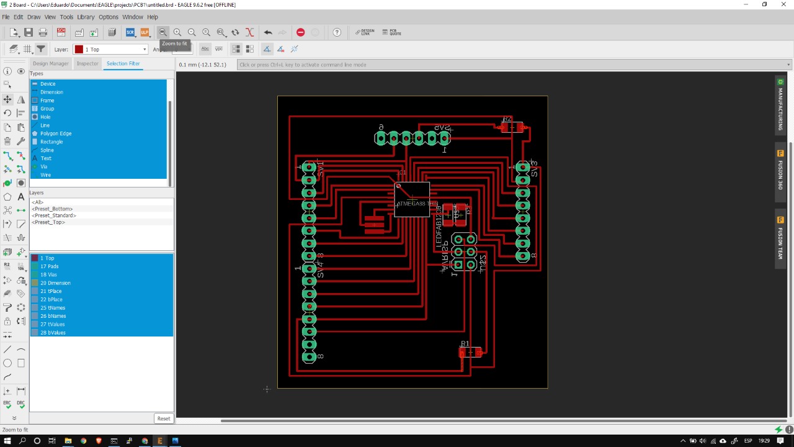794x447 pixels.
Task: Select the Lock tool
Action: click(x=7, y=321)
